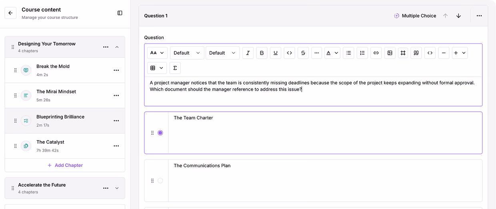Open the plus insert dropdown
496x209 pixels.
coord(460,53)
